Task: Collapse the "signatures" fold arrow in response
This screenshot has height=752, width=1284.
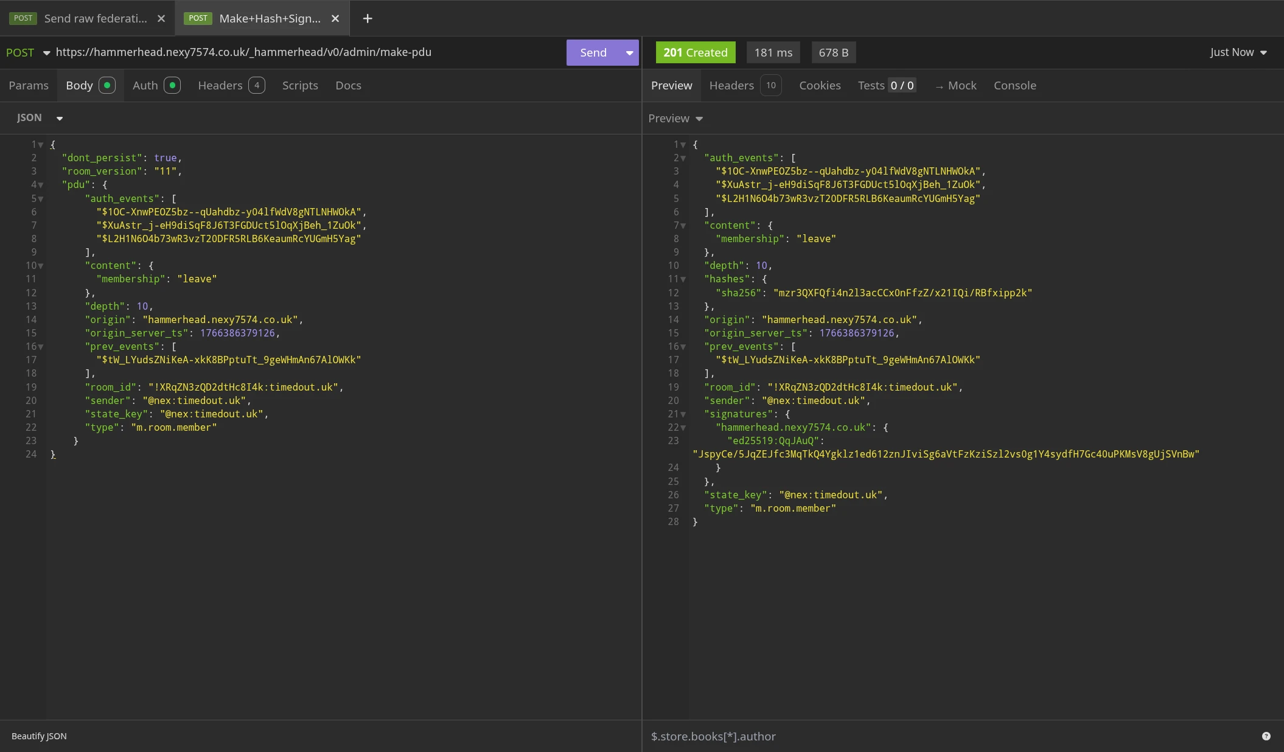Action: click(683, 414)
